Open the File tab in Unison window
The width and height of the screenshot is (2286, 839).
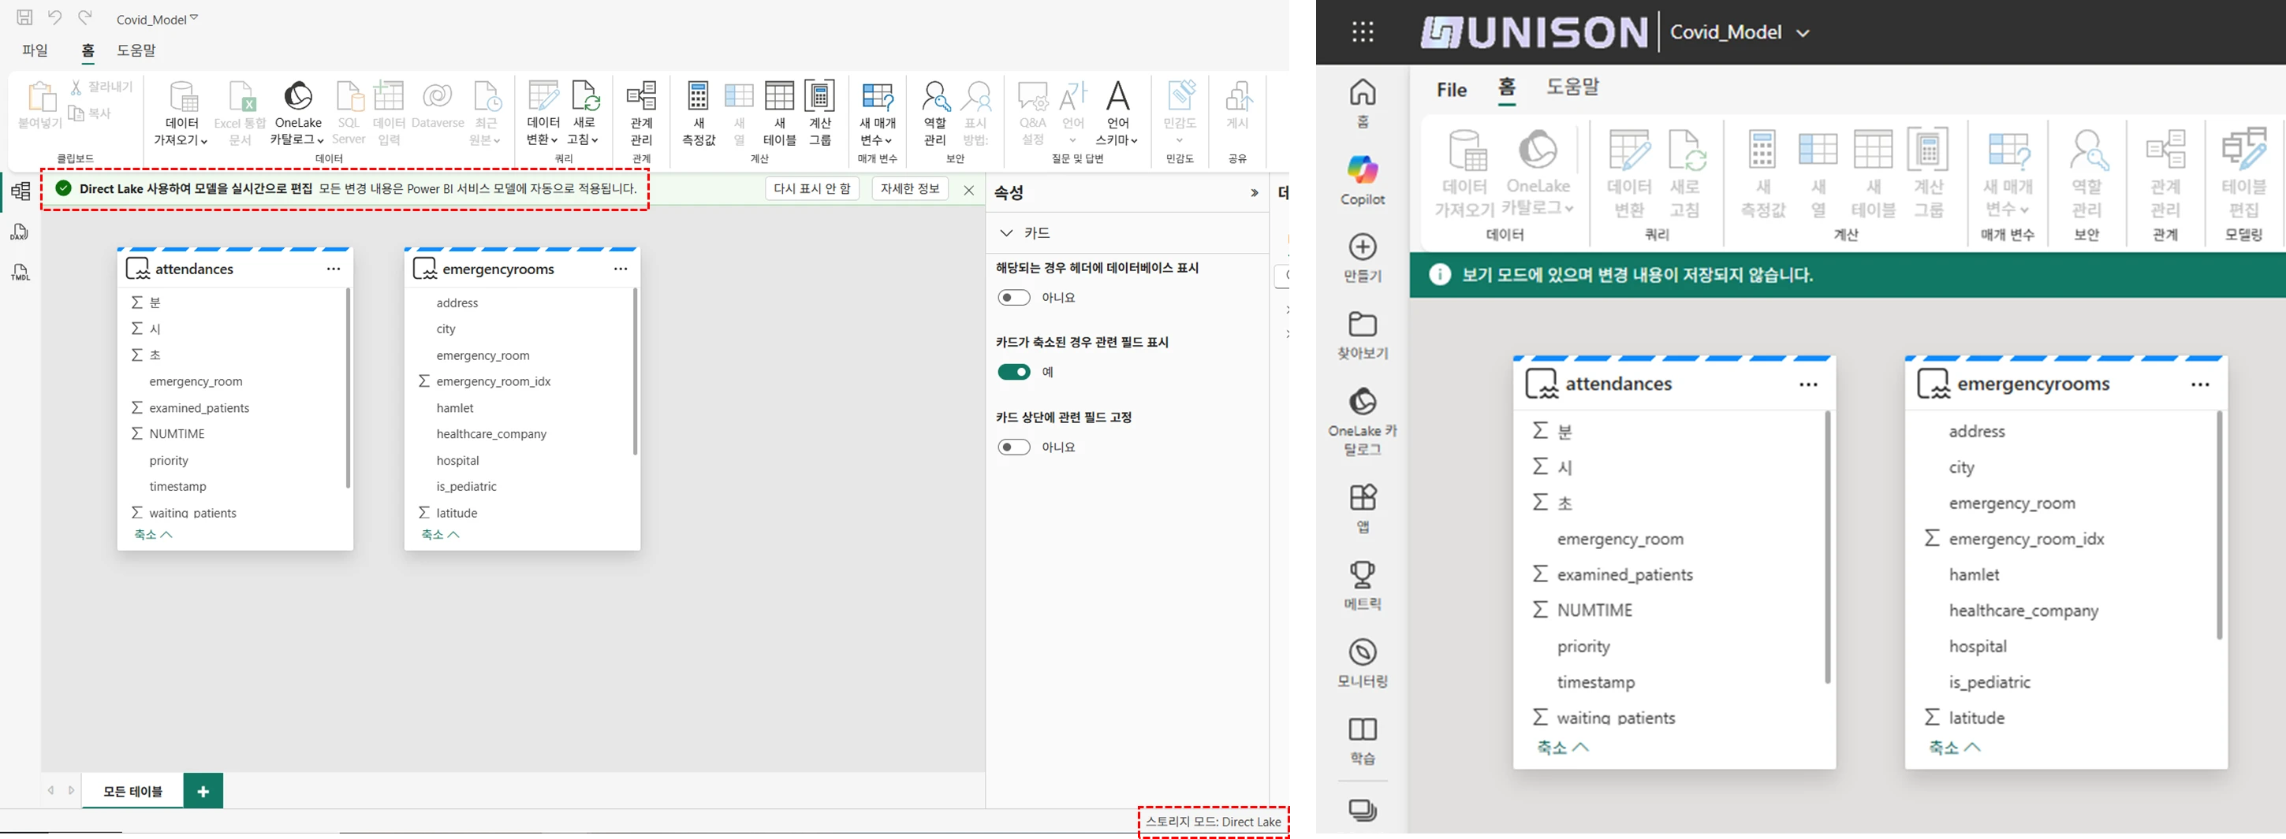[1451, 90]
